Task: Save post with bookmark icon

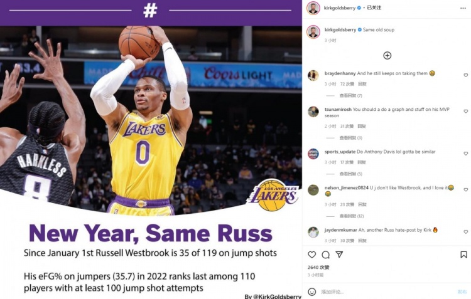Action: (463, 254)
